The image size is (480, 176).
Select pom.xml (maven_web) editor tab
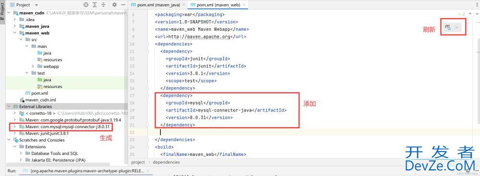click(x=217, y=5)
